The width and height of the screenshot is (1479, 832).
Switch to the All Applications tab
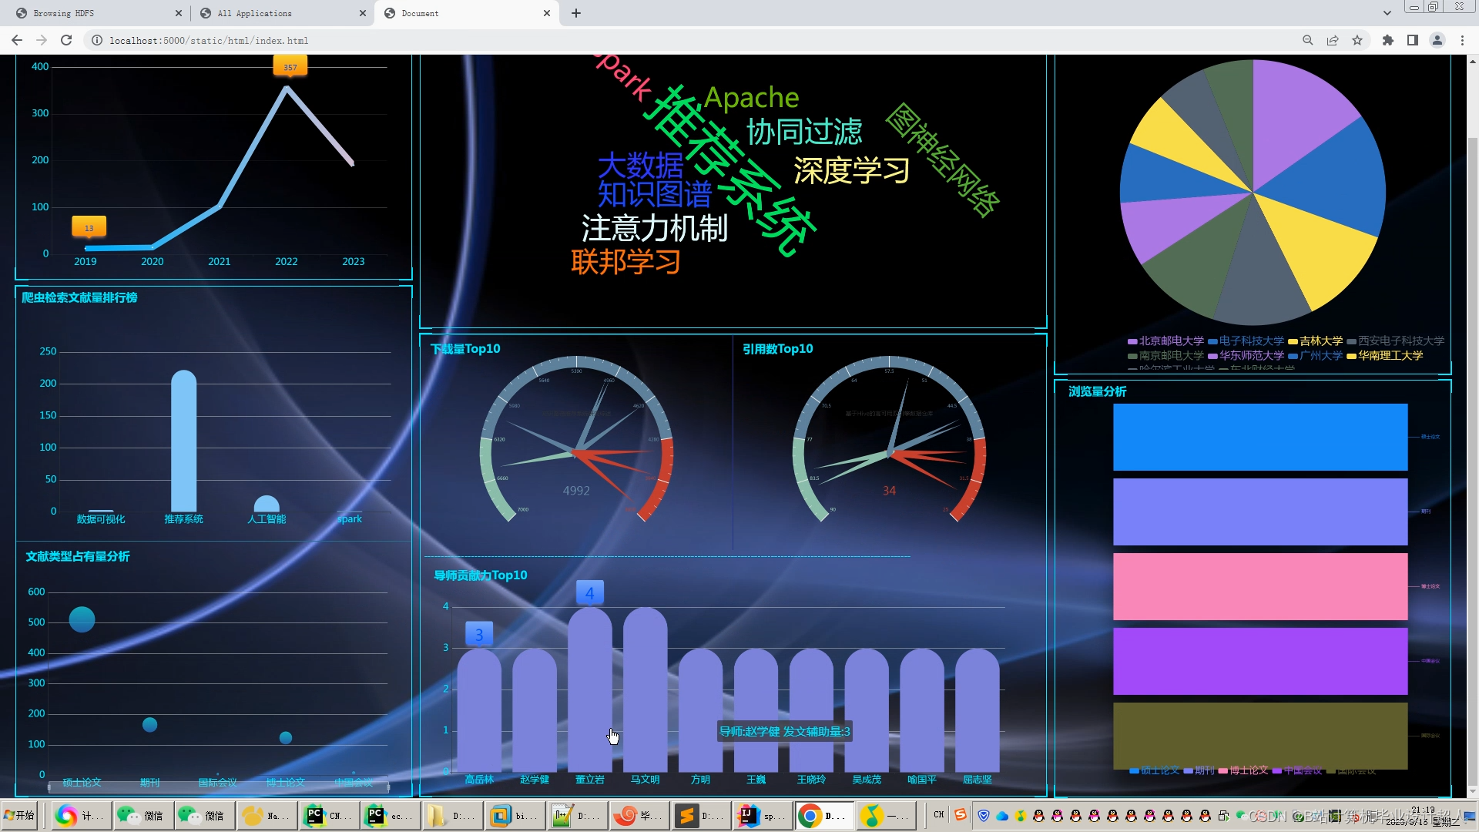click(254, 13)
